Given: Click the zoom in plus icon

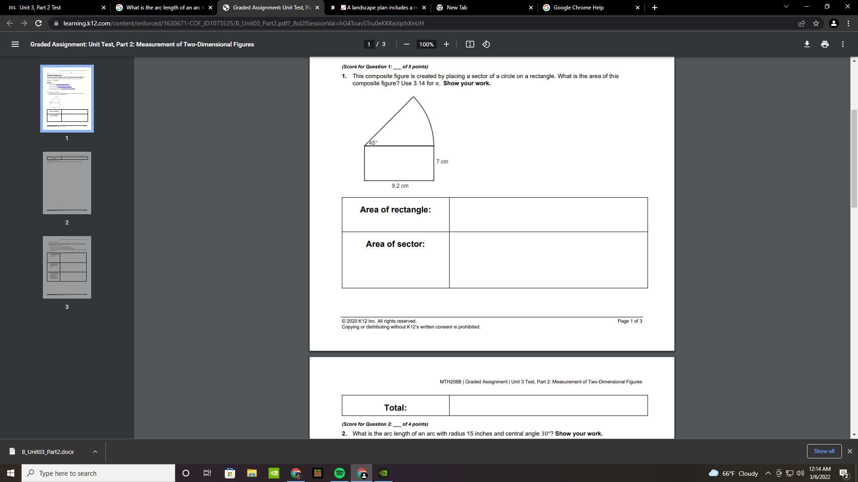Looking at the screenshot, I should pos(446,44).
